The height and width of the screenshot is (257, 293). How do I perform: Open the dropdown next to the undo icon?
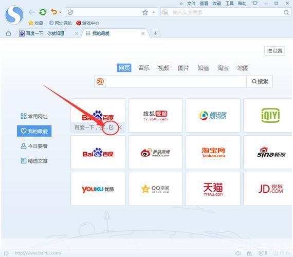[60, 12]
